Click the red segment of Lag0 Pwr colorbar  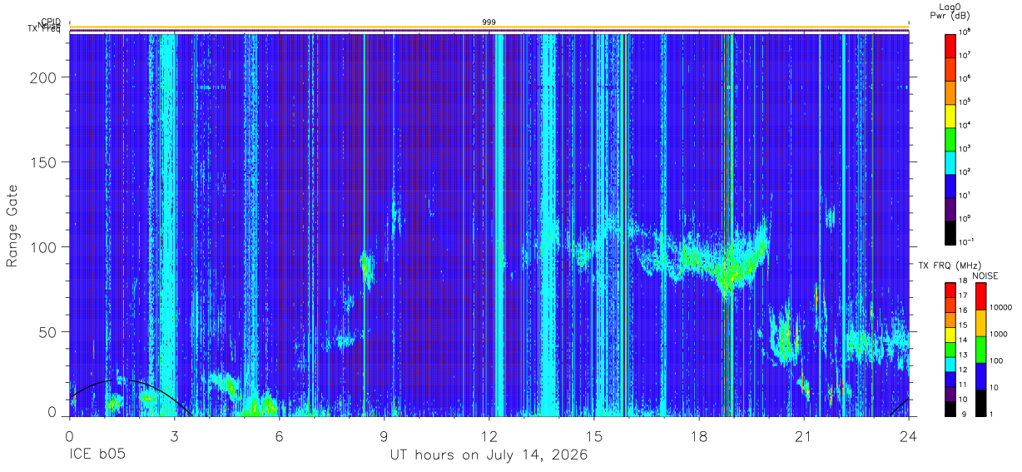click(950, 46)
